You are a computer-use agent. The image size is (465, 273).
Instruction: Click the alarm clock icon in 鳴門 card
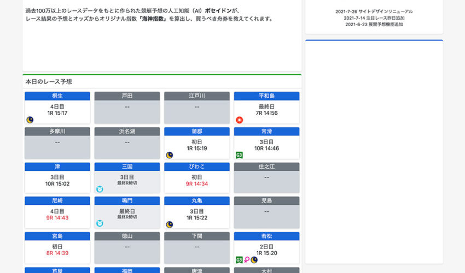point(100,223)
